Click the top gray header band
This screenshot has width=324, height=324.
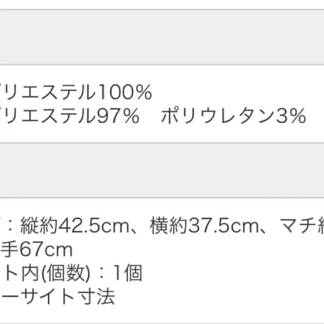162,37
